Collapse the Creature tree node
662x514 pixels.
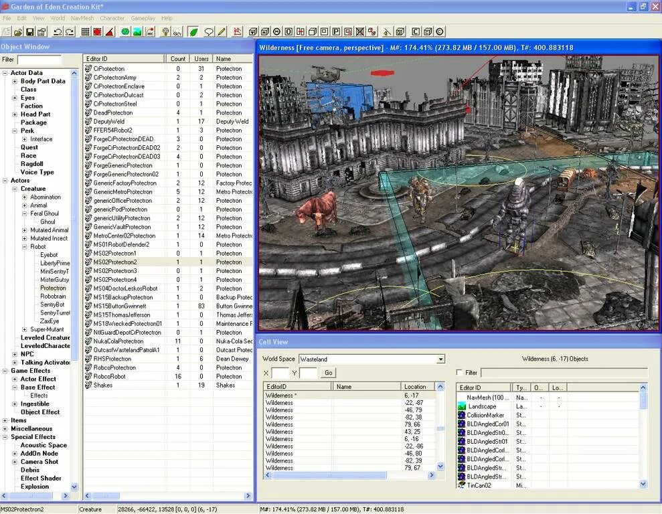[x=15, y=189]
